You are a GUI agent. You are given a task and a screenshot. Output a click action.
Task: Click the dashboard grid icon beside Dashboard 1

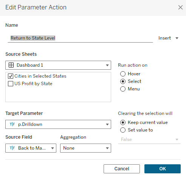tap(11, 65)
